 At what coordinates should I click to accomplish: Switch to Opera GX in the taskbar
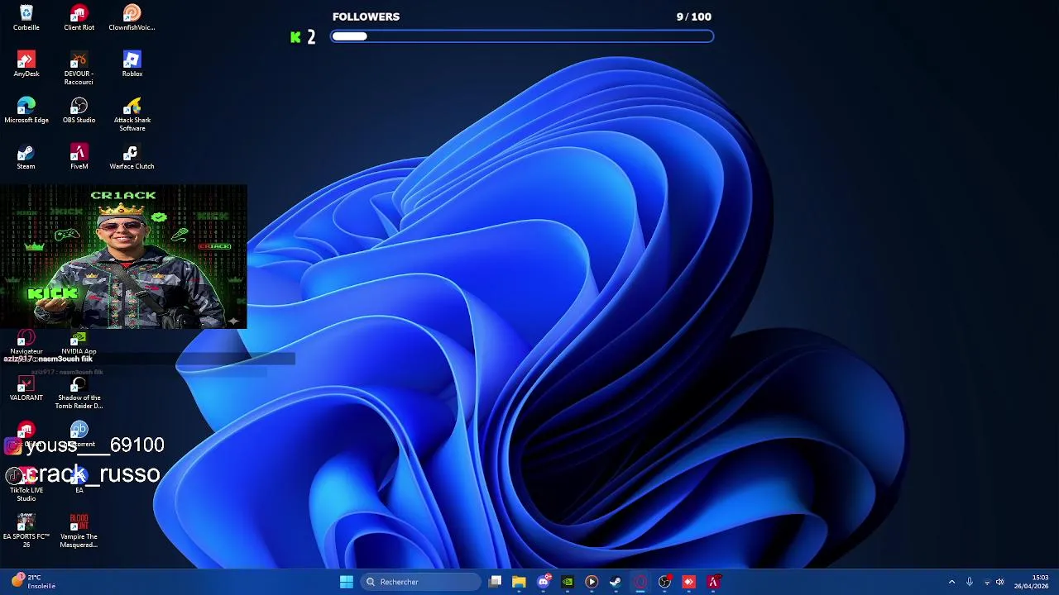click(640, 582)
